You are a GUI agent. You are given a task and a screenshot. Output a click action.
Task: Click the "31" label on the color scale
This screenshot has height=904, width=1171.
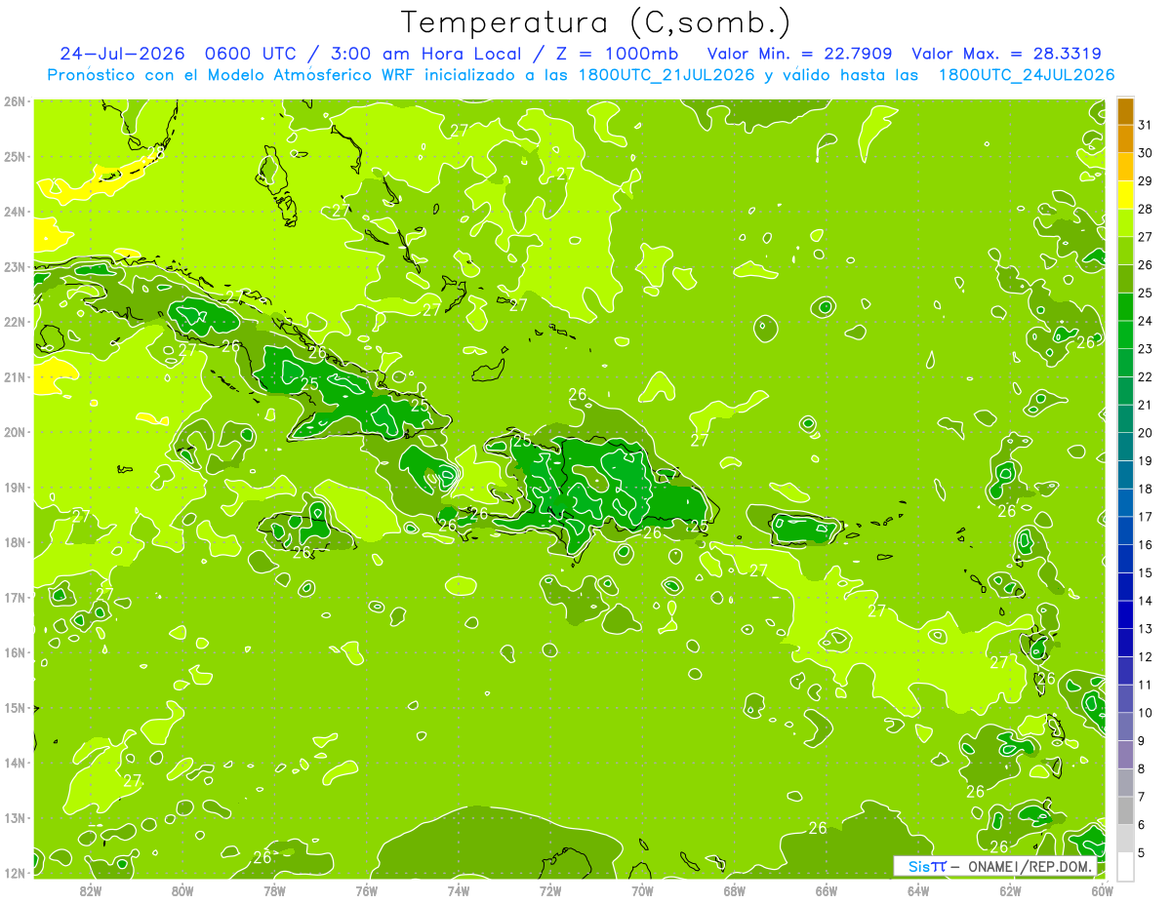point(1146,125)
